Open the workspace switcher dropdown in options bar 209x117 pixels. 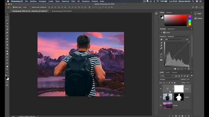[197, 7]
